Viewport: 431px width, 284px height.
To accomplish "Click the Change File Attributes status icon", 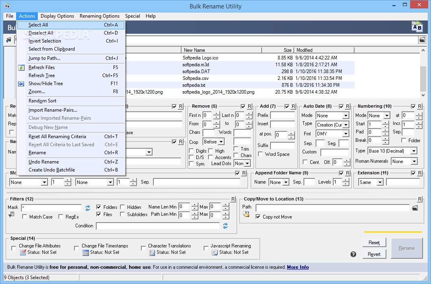I will [x=23, y=252].
